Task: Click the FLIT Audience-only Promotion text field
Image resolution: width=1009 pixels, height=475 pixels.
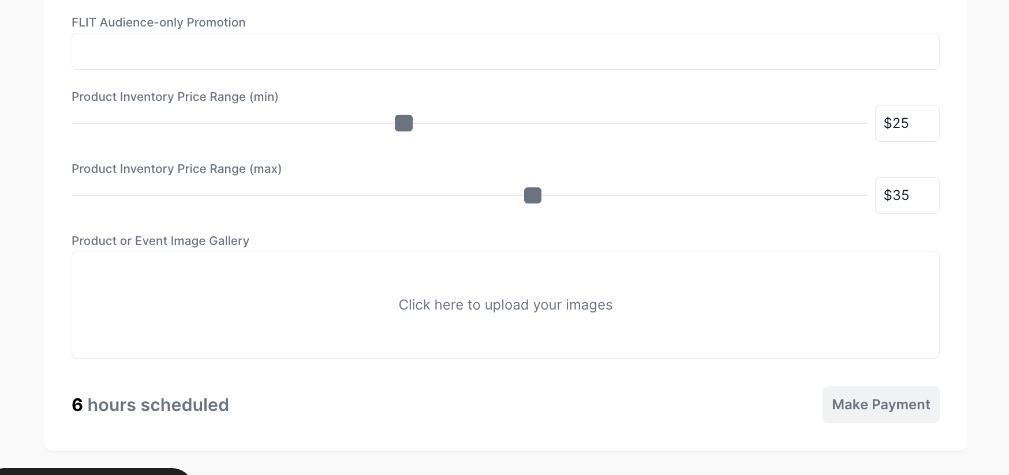Action: (505, 51)
